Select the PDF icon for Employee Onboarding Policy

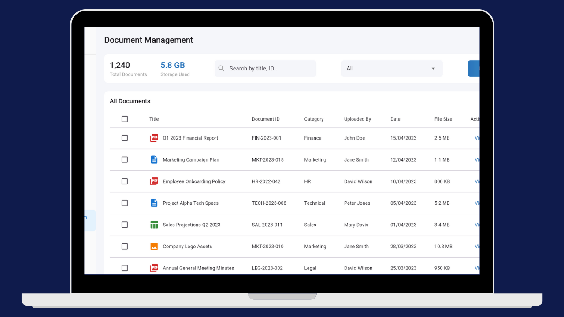(154, 181)
